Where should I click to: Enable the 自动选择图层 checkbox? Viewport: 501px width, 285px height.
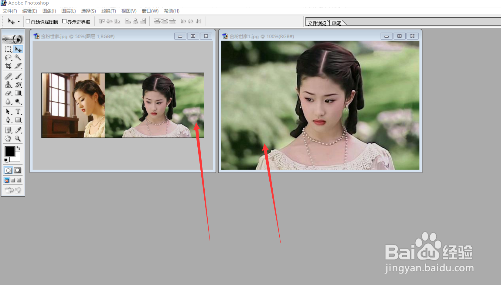click(28, 21)
